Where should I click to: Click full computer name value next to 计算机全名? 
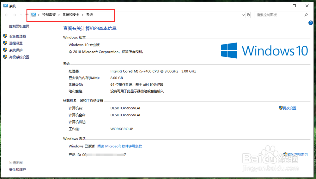[125, 115]
